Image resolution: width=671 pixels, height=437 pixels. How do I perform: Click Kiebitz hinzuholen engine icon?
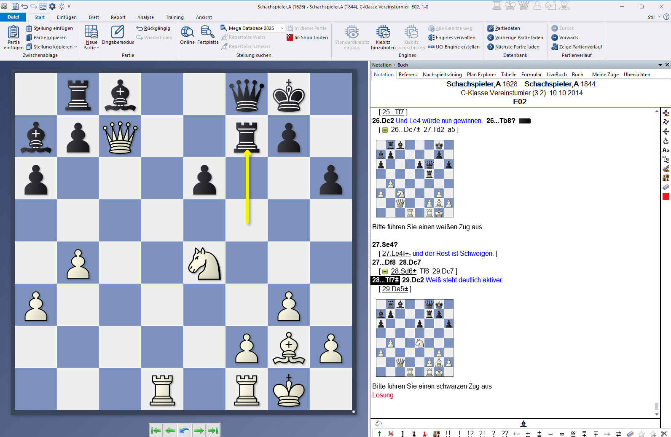(383, 32)
